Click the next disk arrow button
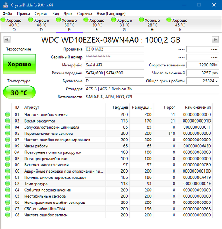The width and height of the screenshot is (222, 229). click(215, 40)
